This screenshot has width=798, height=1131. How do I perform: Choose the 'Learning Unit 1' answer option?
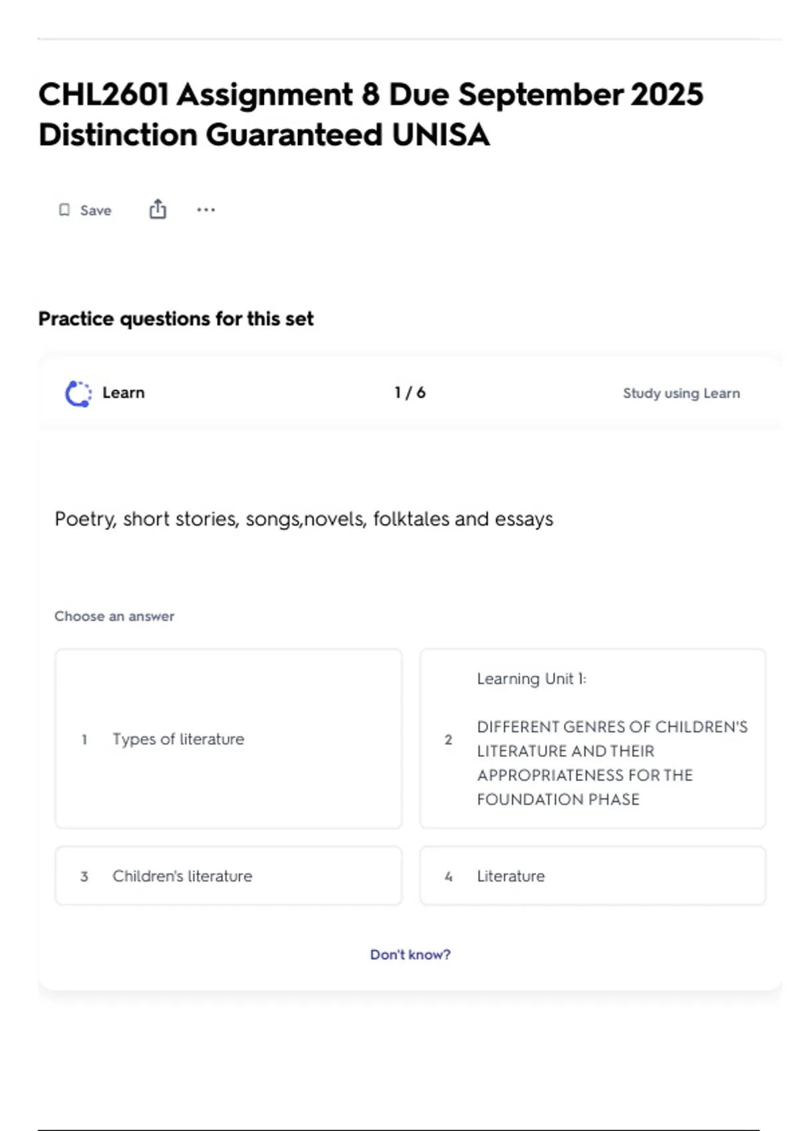pos(593,738)
